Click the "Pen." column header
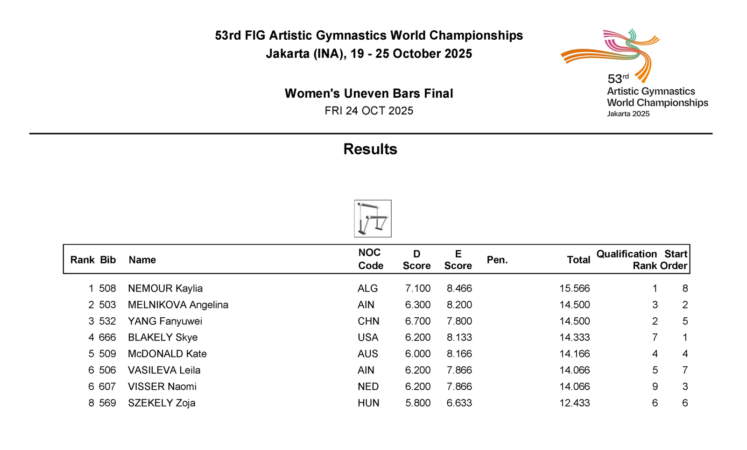This screenshot has width=747, height=450. coord(497,260)
